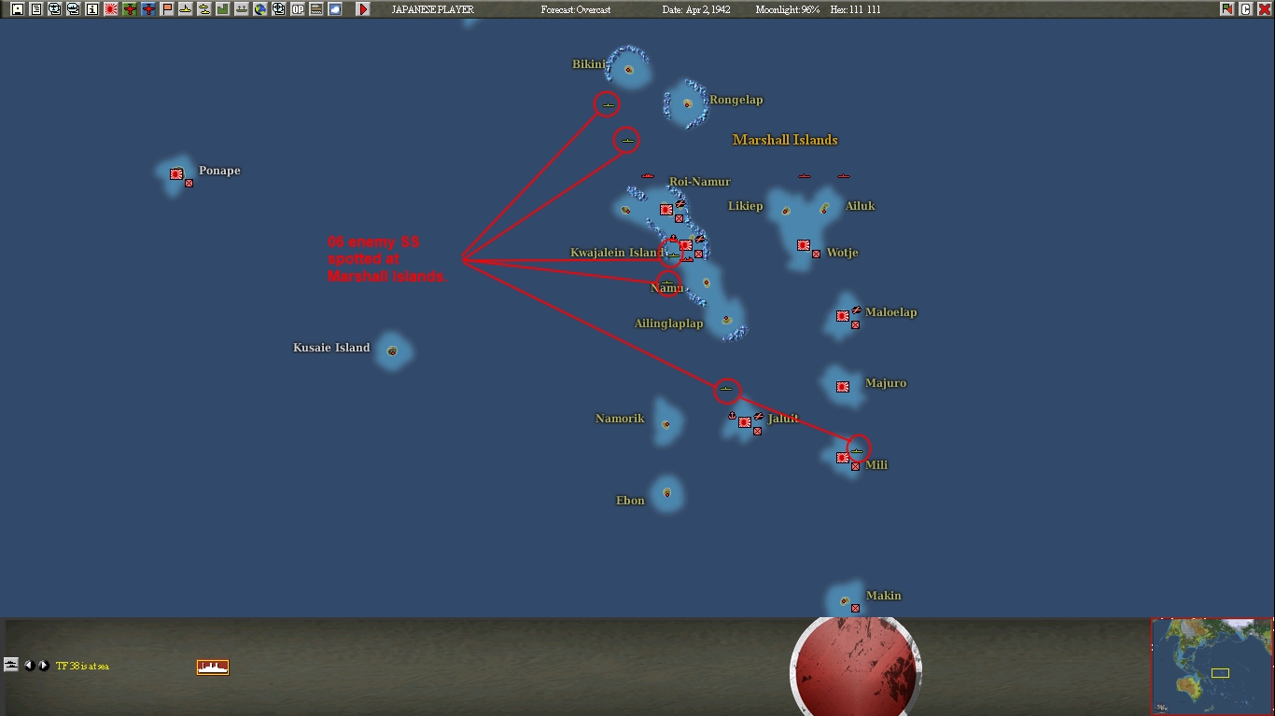Click the 'Marshall Islands' map label
The width and height of the screenshot is (1275, 716).
point(785,140)
